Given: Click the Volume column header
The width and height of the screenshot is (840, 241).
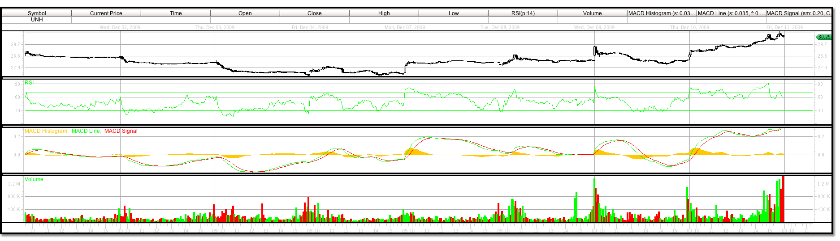Looking at the screenshot, I should pyautogui.click(x=593, y=13).
